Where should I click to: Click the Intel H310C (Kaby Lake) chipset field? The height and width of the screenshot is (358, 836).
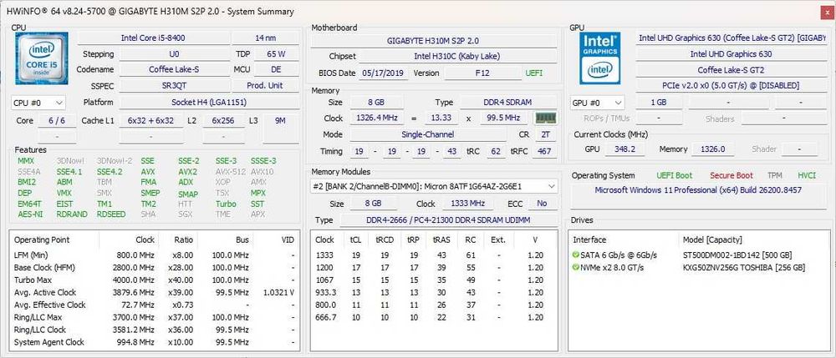click(457, 57)
